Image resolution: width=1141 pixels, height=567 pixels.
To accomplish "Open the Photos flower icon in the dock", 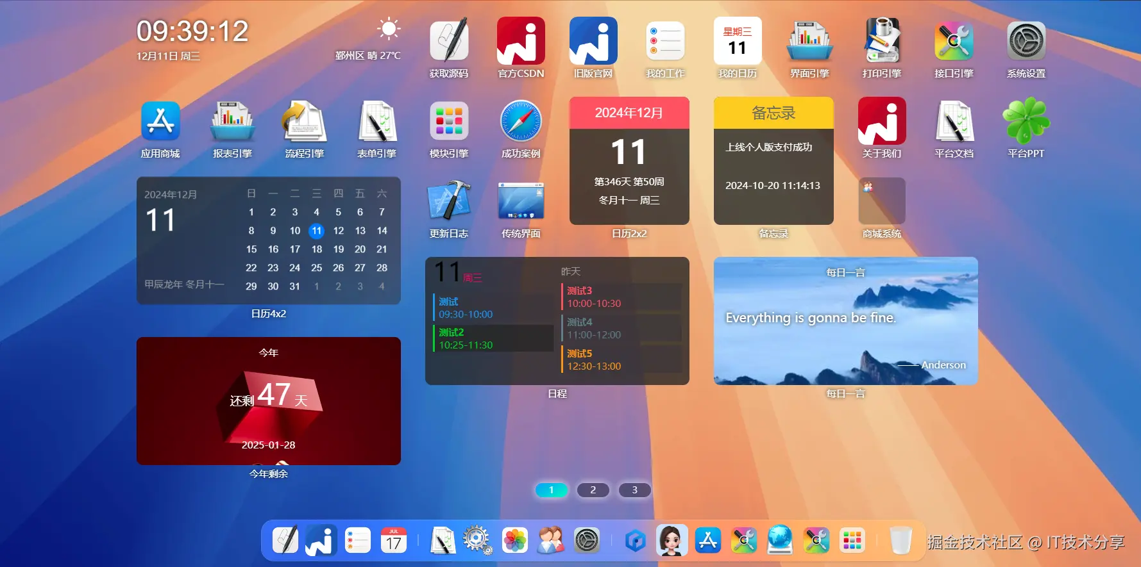I will 514,540.
